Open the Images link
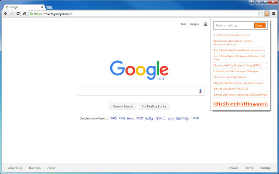 point(194,24)
